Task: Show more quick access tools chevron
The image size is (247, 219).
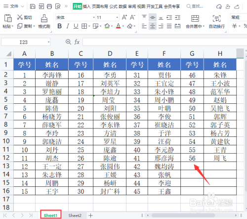Action: coord(66,6)
